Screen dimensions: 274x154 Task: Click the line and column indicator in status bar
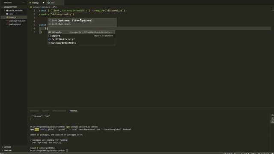pyautogui.click(x=227, y=153)
